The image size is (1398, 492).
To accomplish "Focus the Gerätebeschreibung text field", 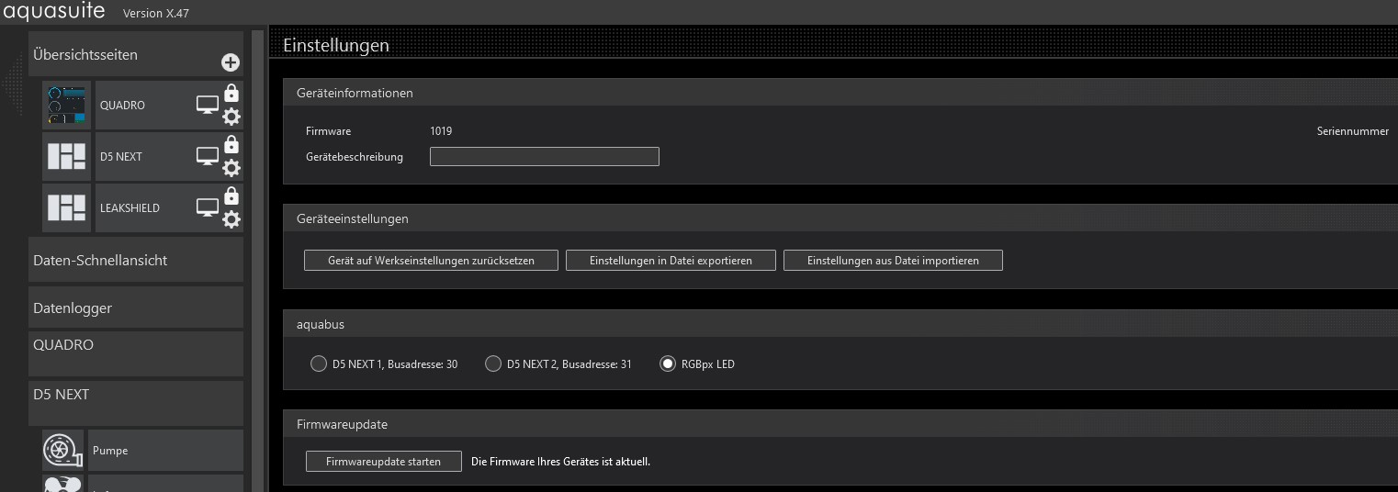I will point(545,156).
